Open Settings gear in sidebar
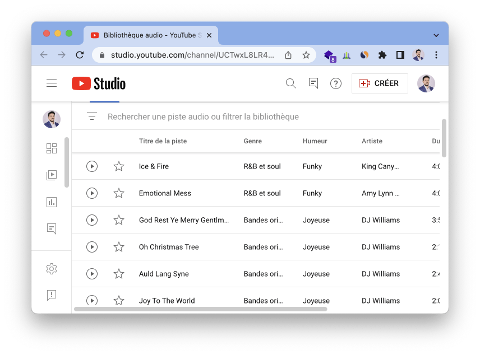 coord(52,269)
